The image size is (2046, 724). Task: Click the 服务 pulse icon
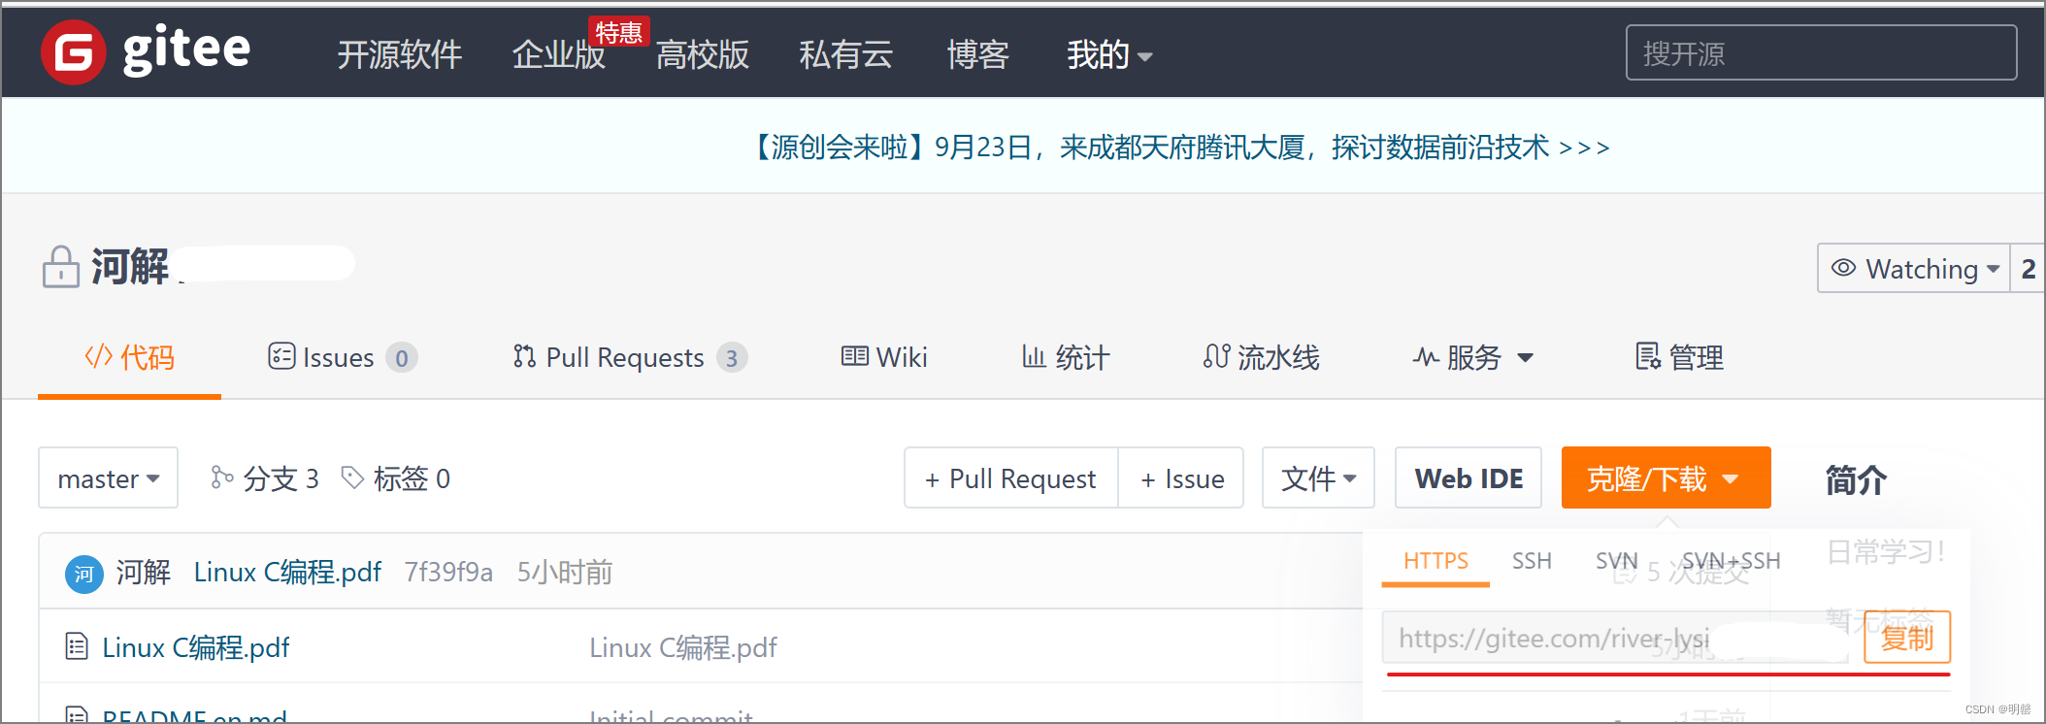point(1426,357)
